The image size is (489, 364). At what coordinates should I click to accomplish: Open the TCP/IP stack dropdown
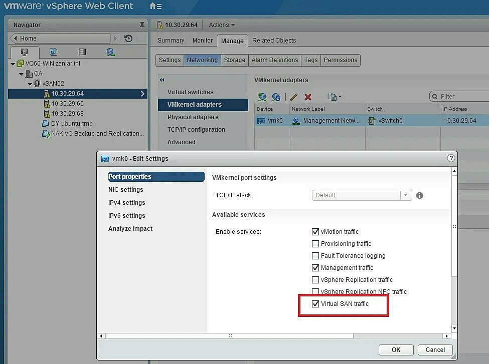point(406,195)
